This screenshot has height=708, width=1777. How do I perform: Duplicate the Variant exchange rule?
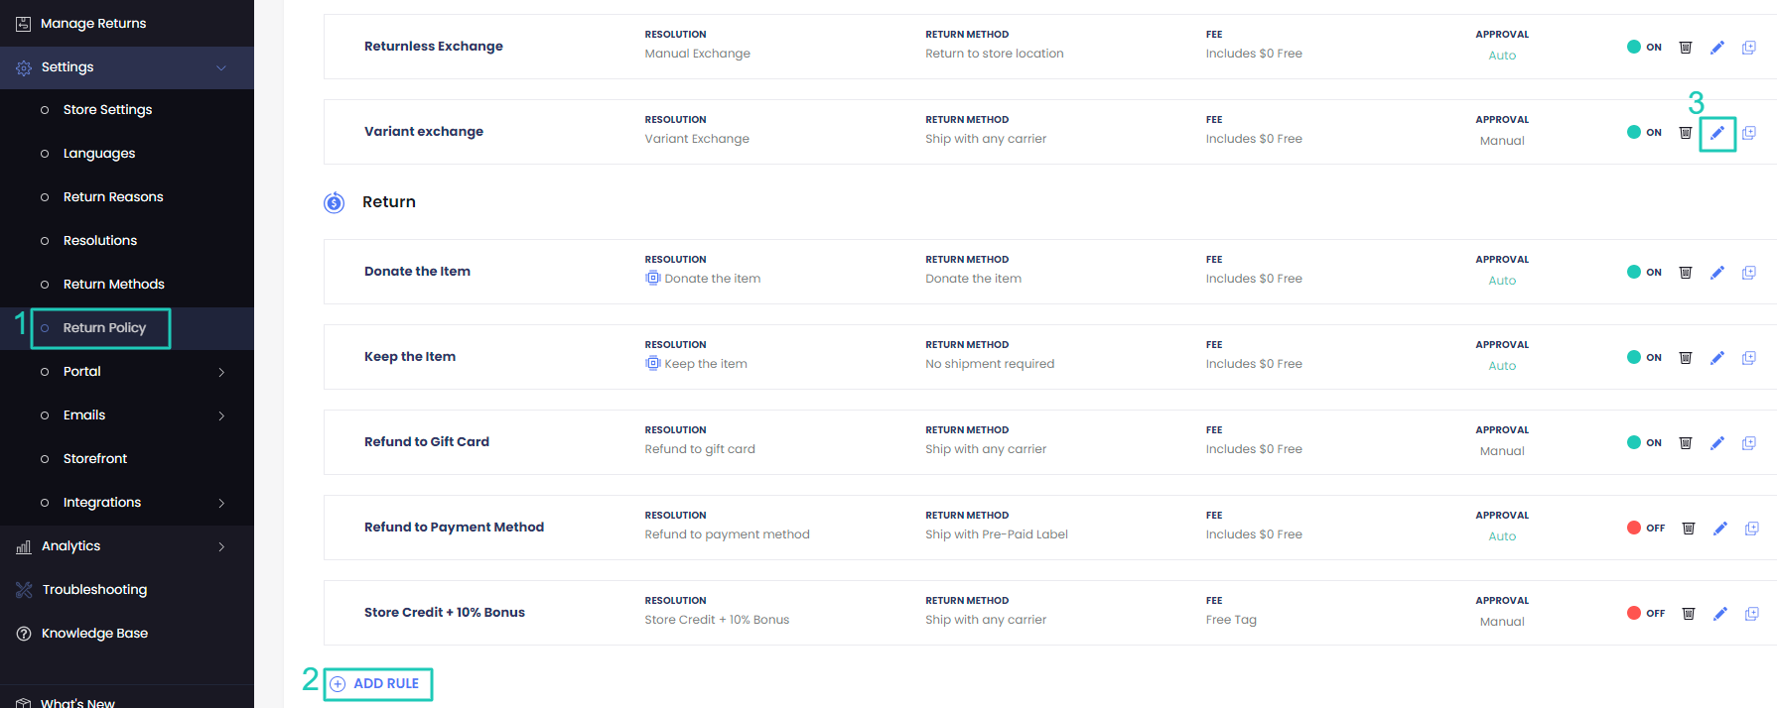[1748, 133]
